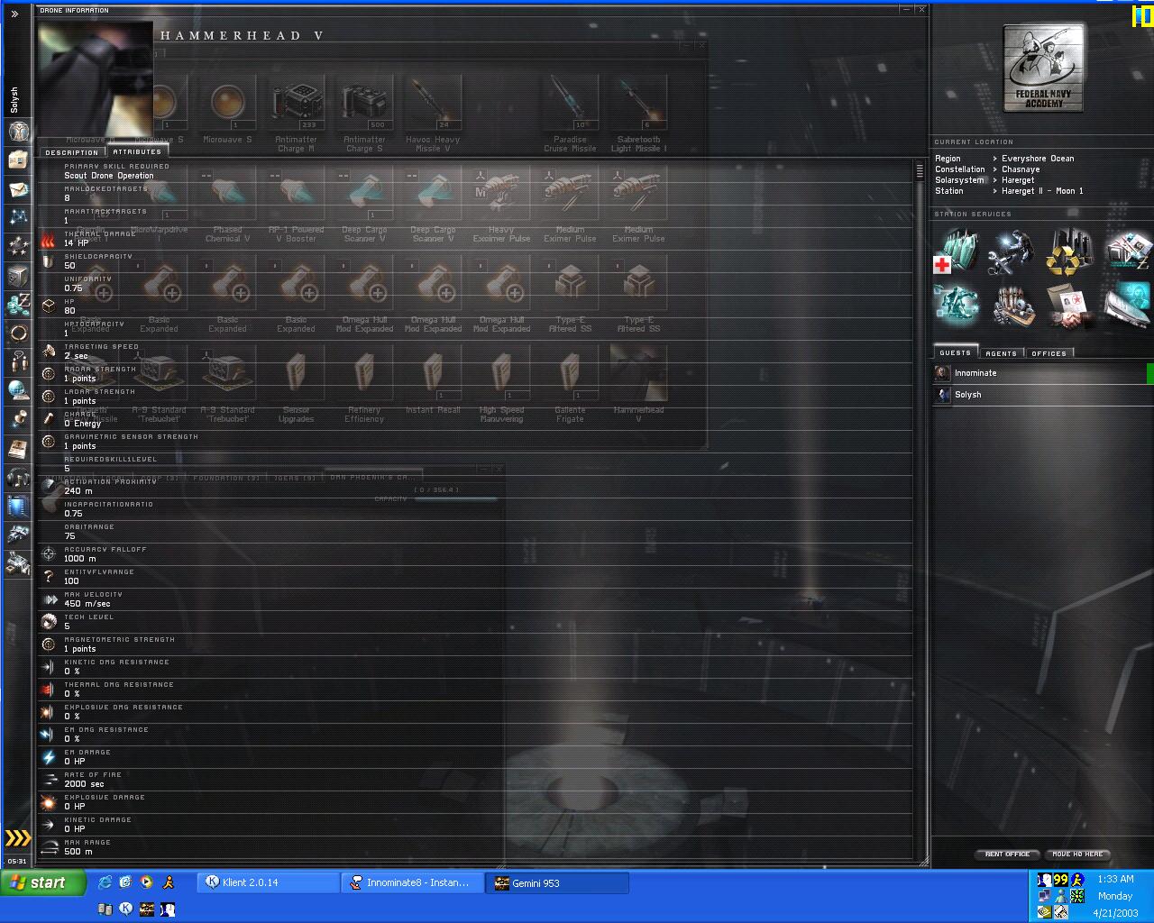Click Solysh's portrait in guests list
The height and width of the screenshot is (923, 1154).
point(942,394)
